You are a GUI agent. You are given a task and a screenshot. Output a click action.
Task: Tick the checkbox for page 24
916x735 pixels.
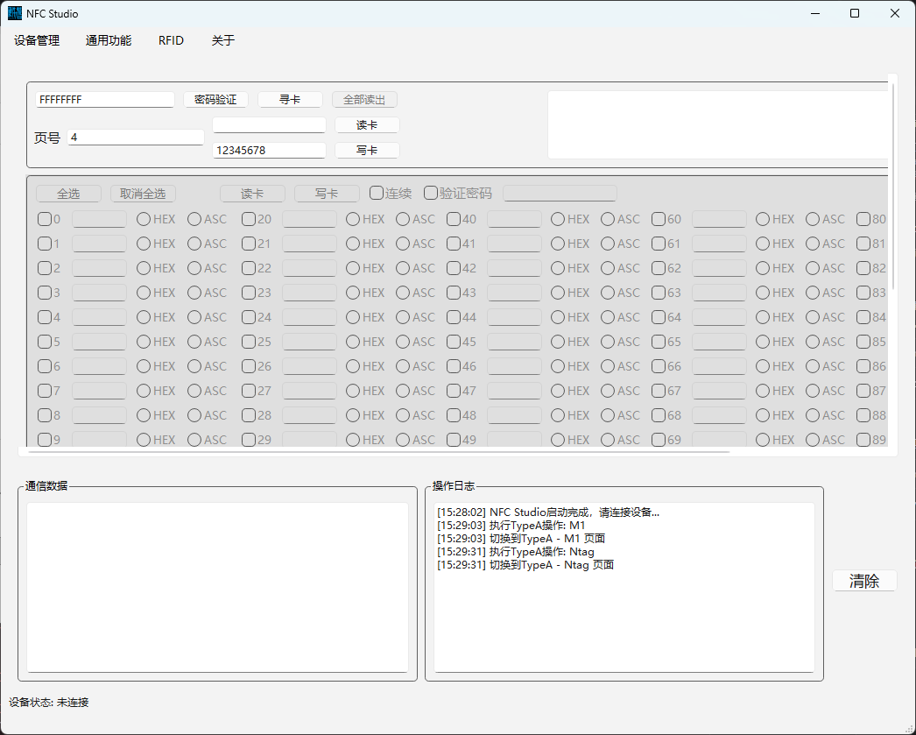(x=249, y=317)
